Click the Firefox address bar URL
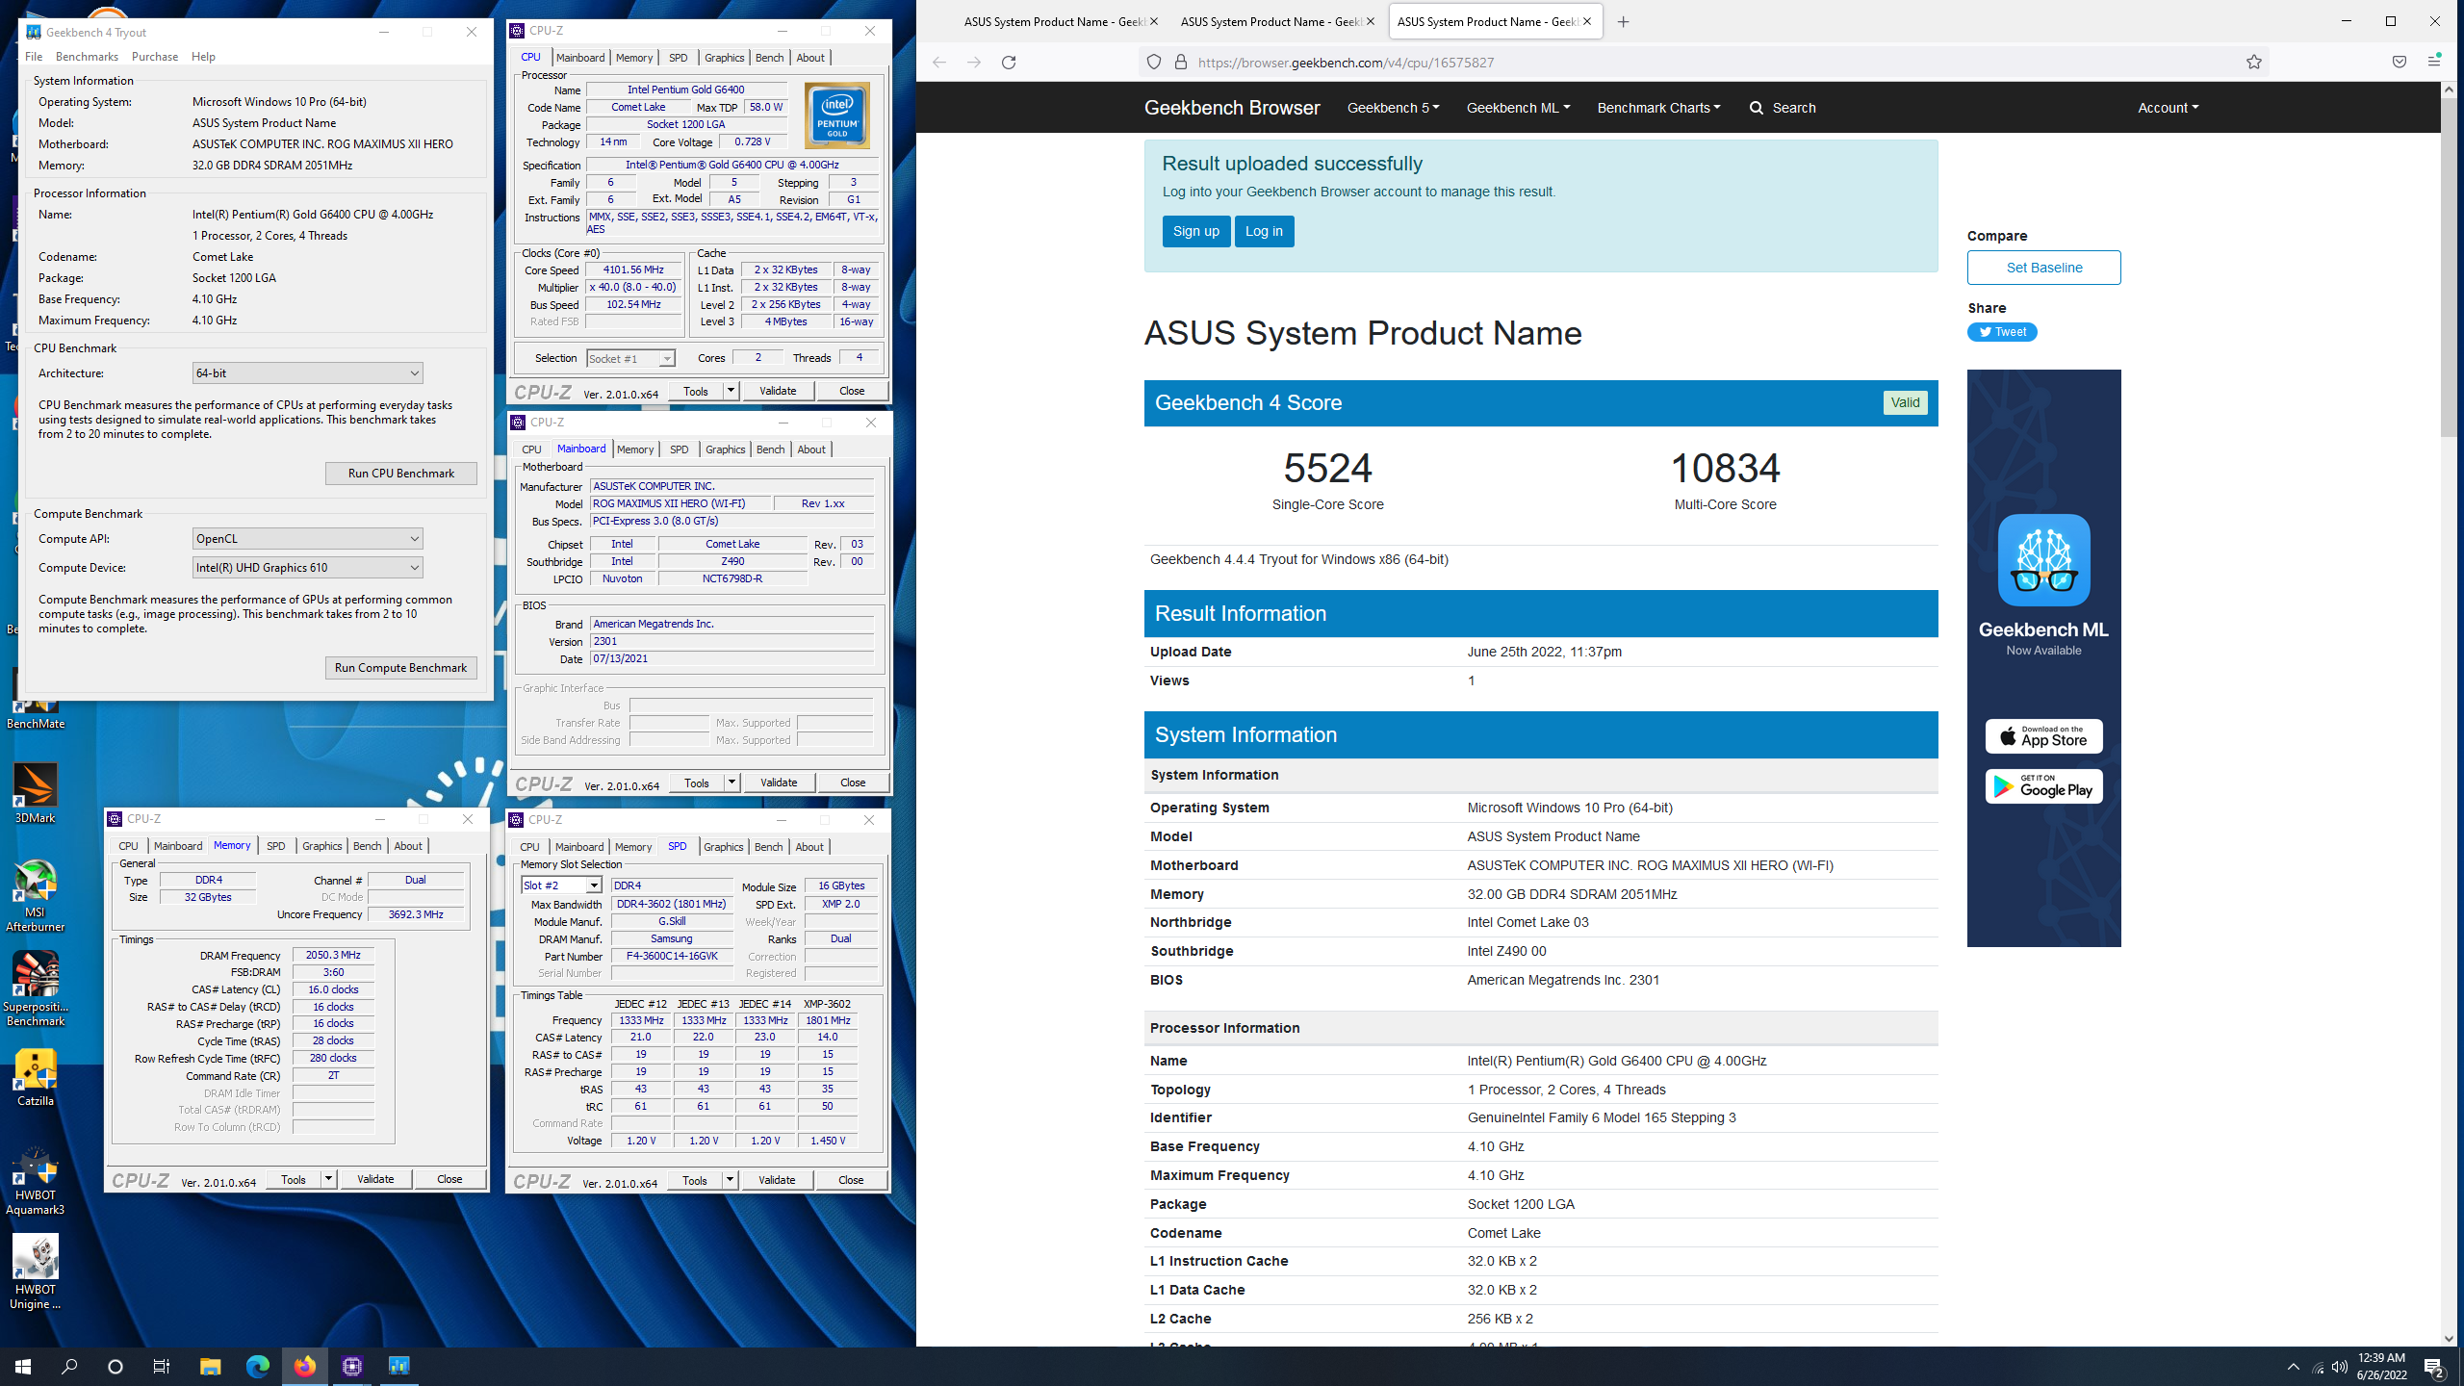2464x1386 pixels. click(1346, 63)
